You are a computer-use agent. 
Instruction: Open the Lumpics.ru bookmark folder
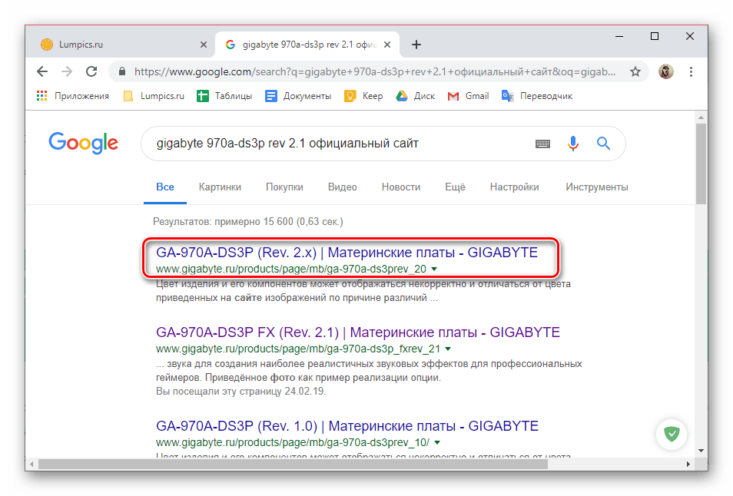pos(154,96)
